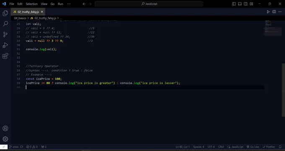Click the vertical editor scrollbar
285x151 pixels.
click(283, 90)
